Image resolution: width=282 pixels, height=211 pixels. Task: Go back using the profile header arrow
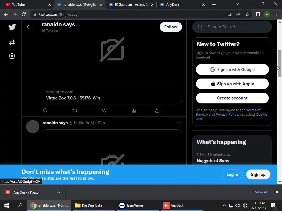(x=29, y=27)
